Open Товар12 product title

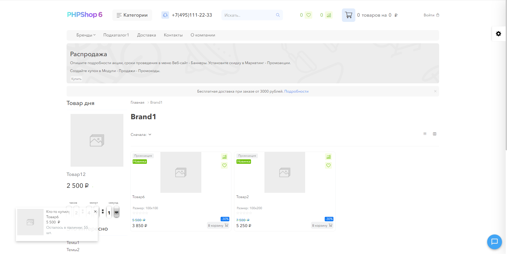(76, 174)
